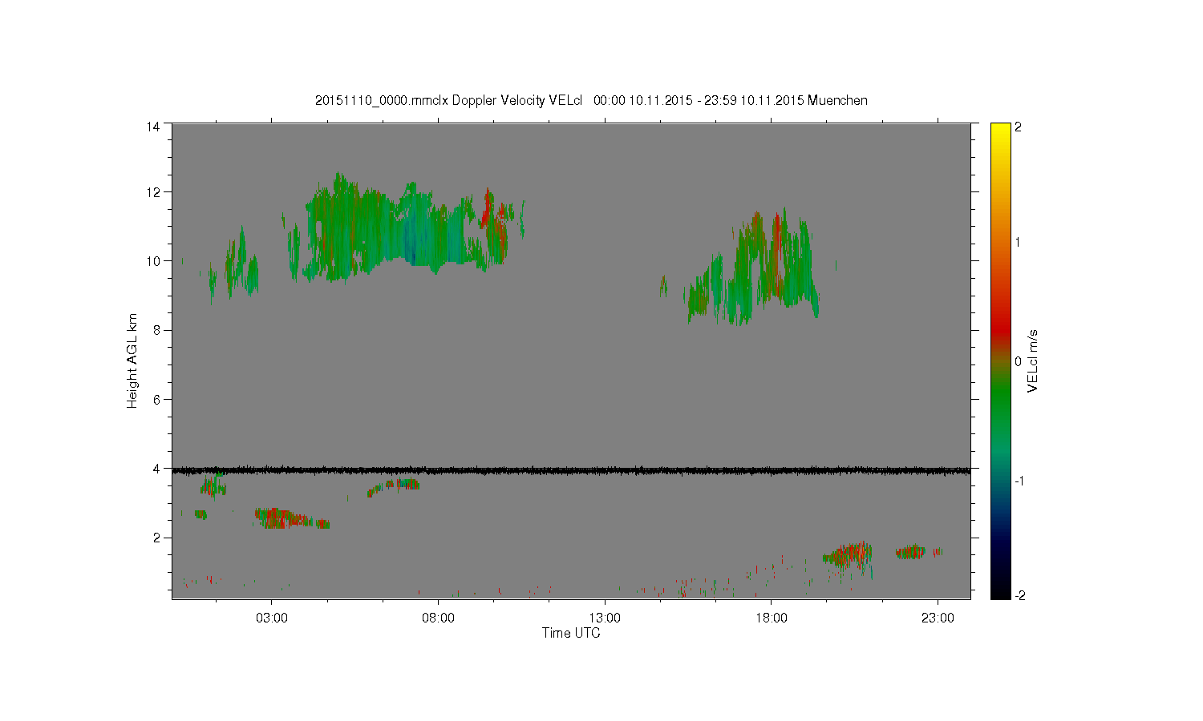Click the Height AGL km axis title
1203x721 pixels.
132,360
